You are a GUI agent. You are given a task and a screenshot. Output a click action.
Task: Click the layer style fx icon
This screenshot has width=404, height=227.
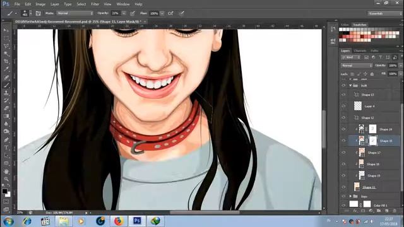(355, 211)
